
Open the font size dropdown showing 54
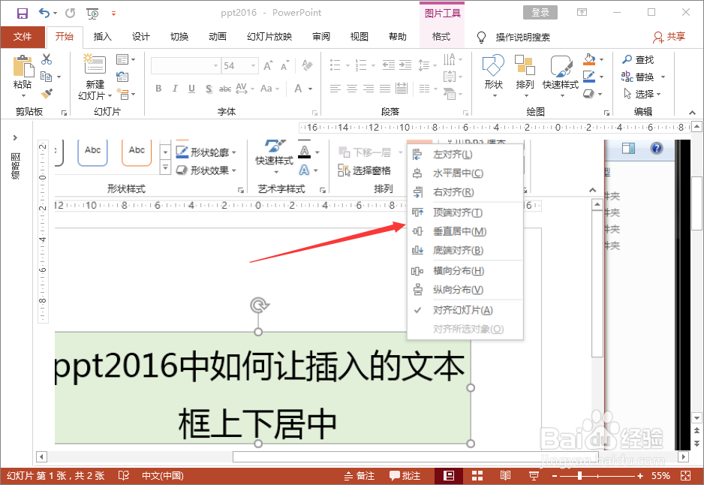(253, 66)
